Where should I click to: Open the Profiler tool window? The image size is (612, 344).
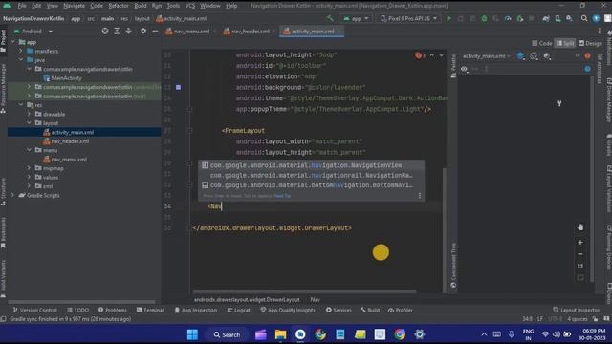[x=401, y=310]
